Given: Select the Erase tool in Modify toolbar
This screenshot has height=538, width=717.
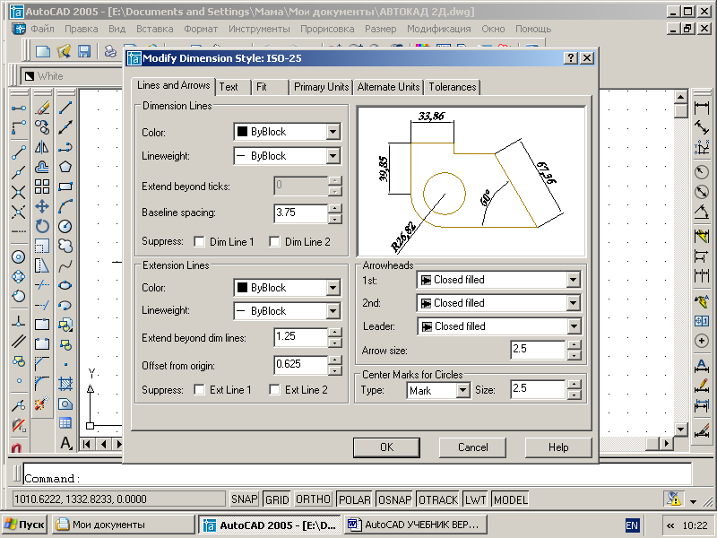Looking at the screenshot, I should (x=42, y=108).
